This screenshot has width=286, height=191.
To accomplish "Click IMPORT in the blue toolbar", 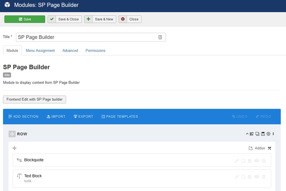I will tap(56, 117).
